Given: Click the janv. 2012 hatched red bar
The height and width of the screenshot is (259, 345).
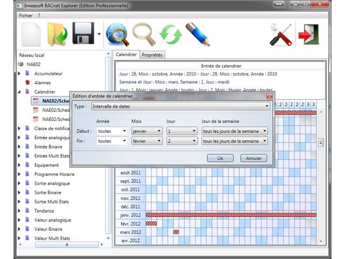Looking at the screenshot, I should tap(231, 215).
